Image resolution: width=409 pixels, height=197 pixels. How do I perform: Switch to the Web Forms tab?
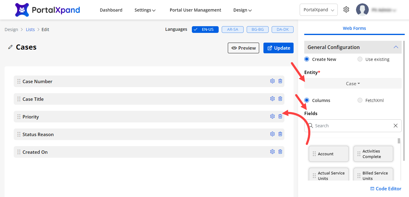354,28
